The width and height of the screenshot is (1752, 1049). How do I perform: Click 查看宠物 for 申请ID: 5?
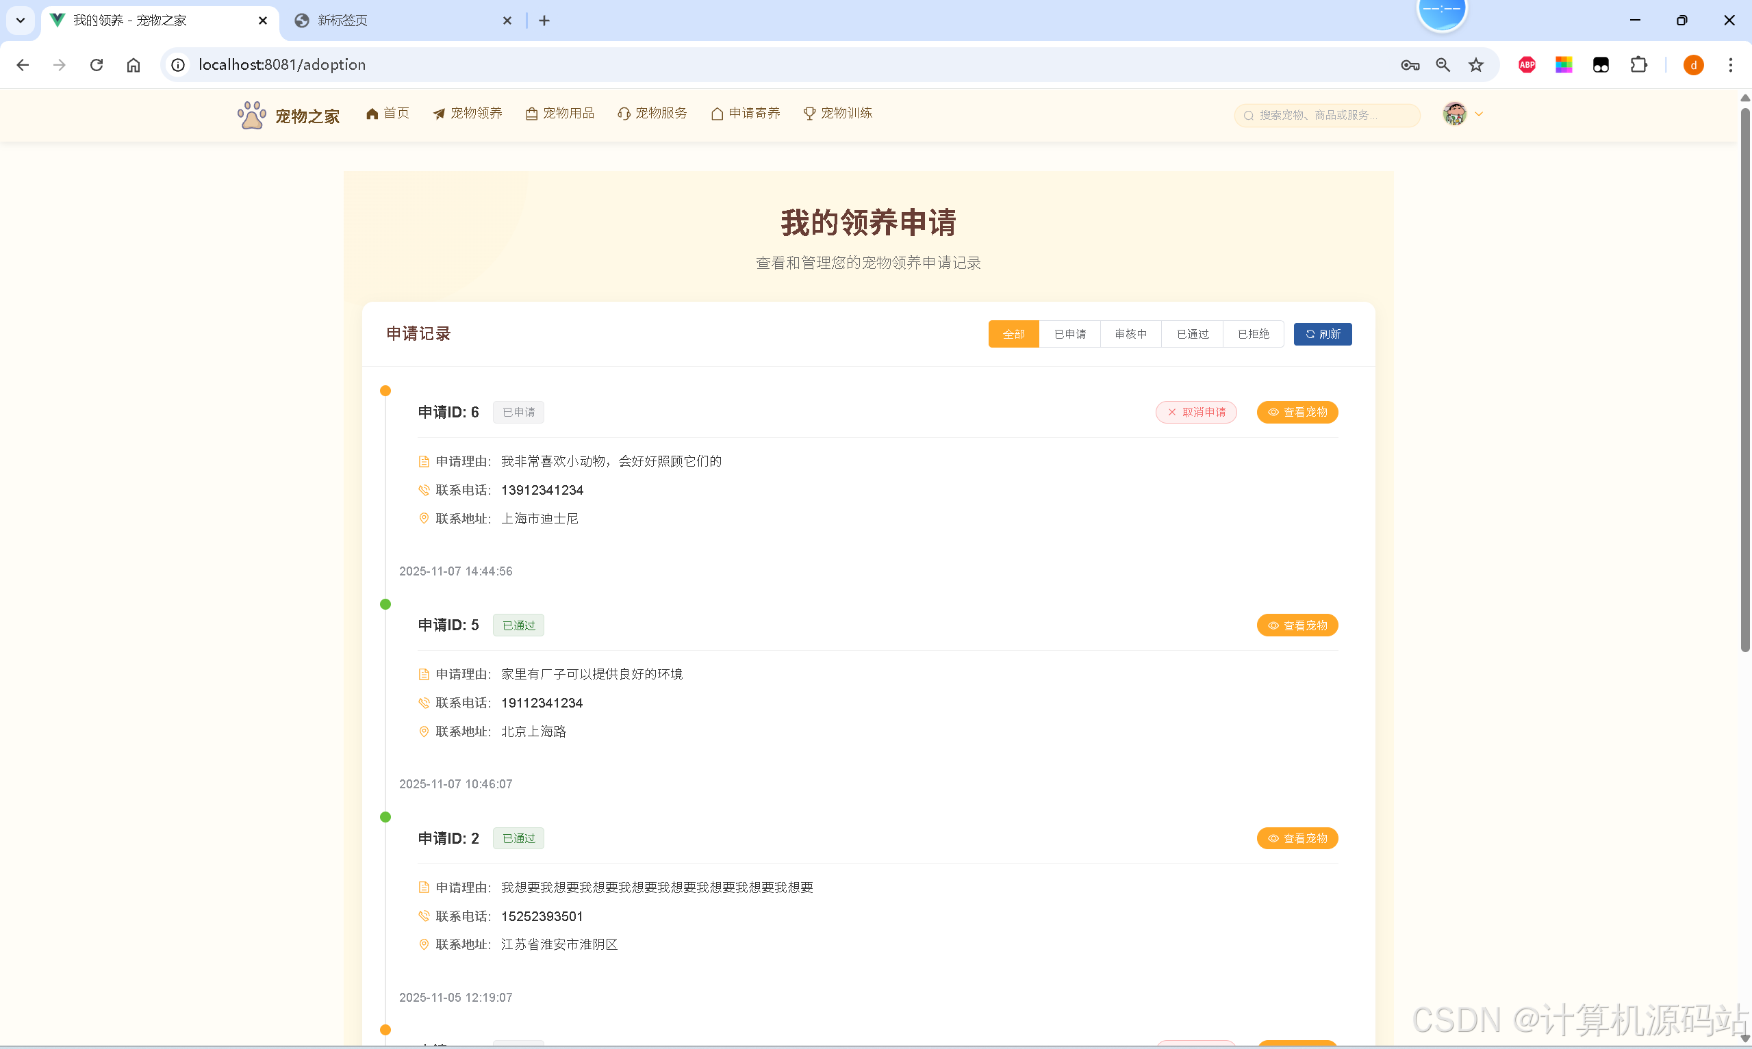click(x=1297, y=625)
